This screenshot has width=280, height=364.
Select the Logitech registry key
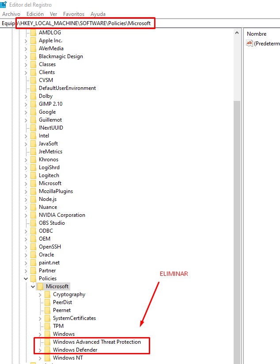point(49,175)
